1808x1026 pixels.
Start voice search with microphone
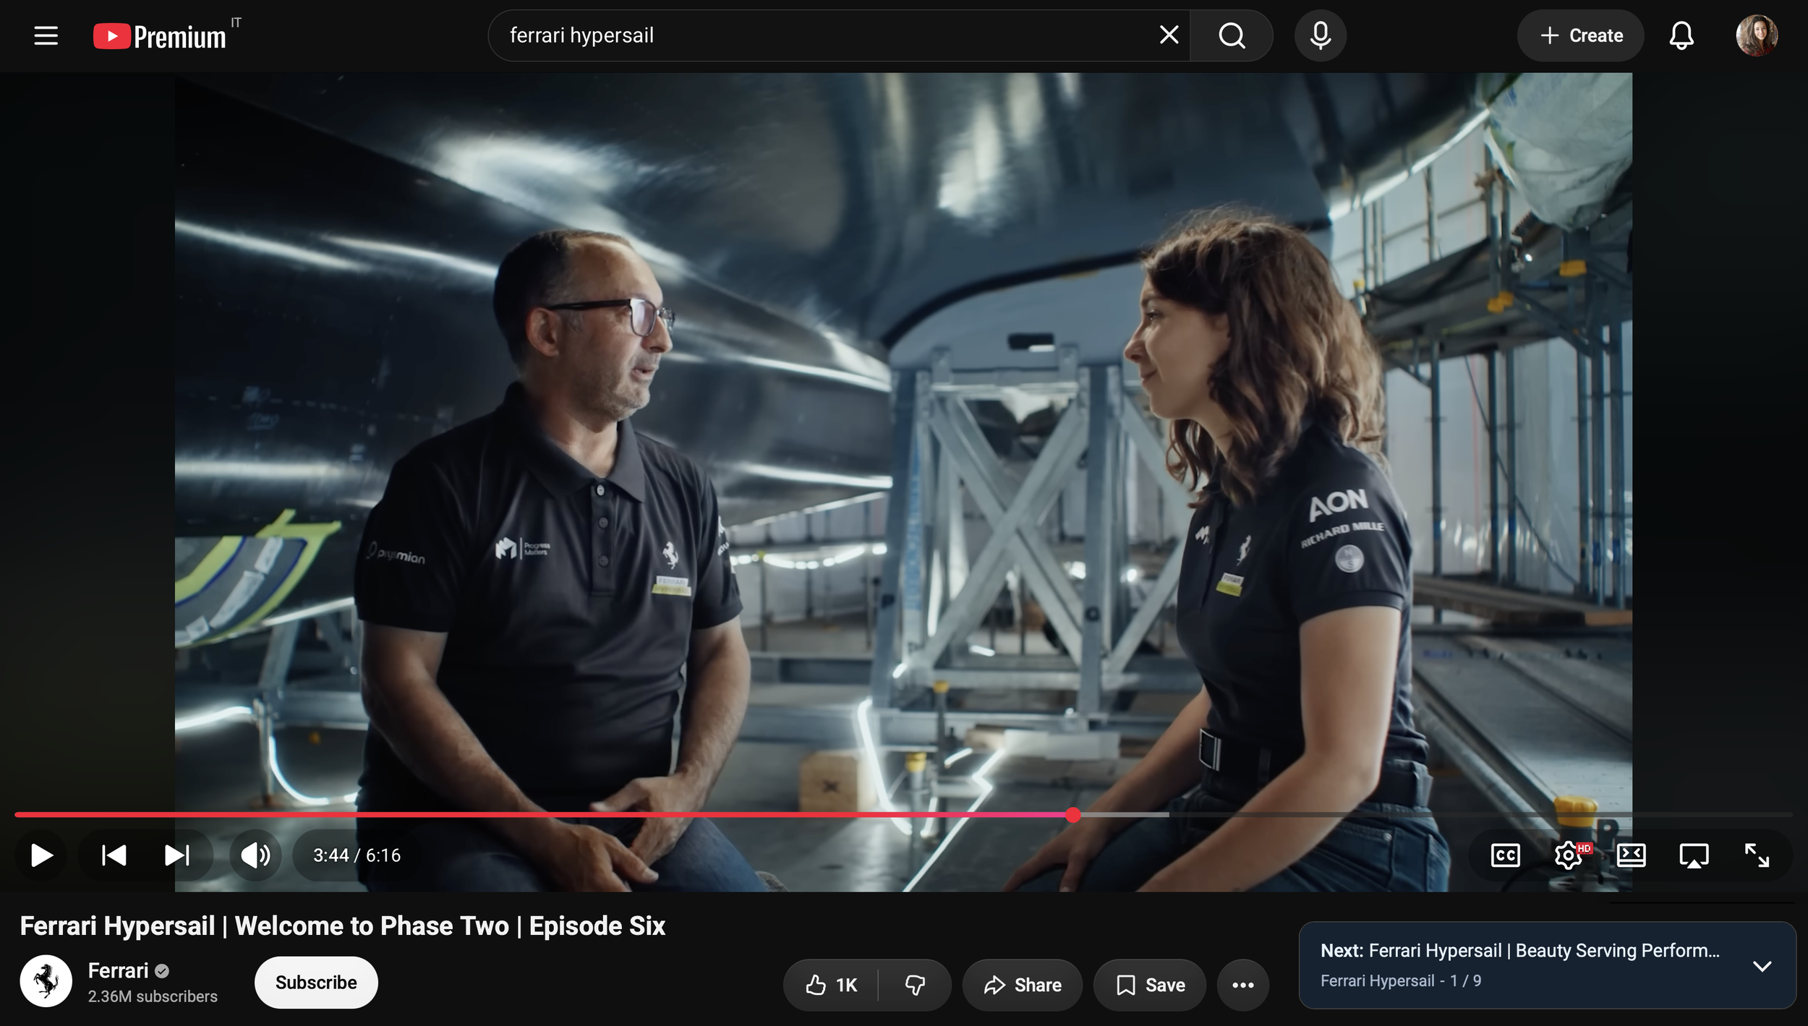pyautogui.click(x=1320, y=35)
